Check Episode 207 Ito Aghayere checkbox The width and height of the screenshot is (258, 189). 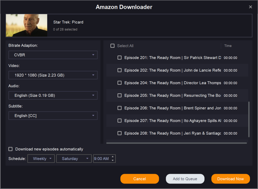120,121
